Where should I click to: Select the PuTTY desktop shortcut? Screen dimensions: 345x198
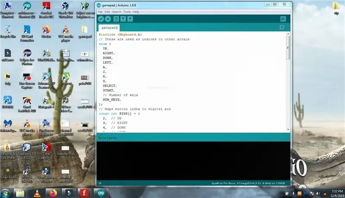(27, 175)
